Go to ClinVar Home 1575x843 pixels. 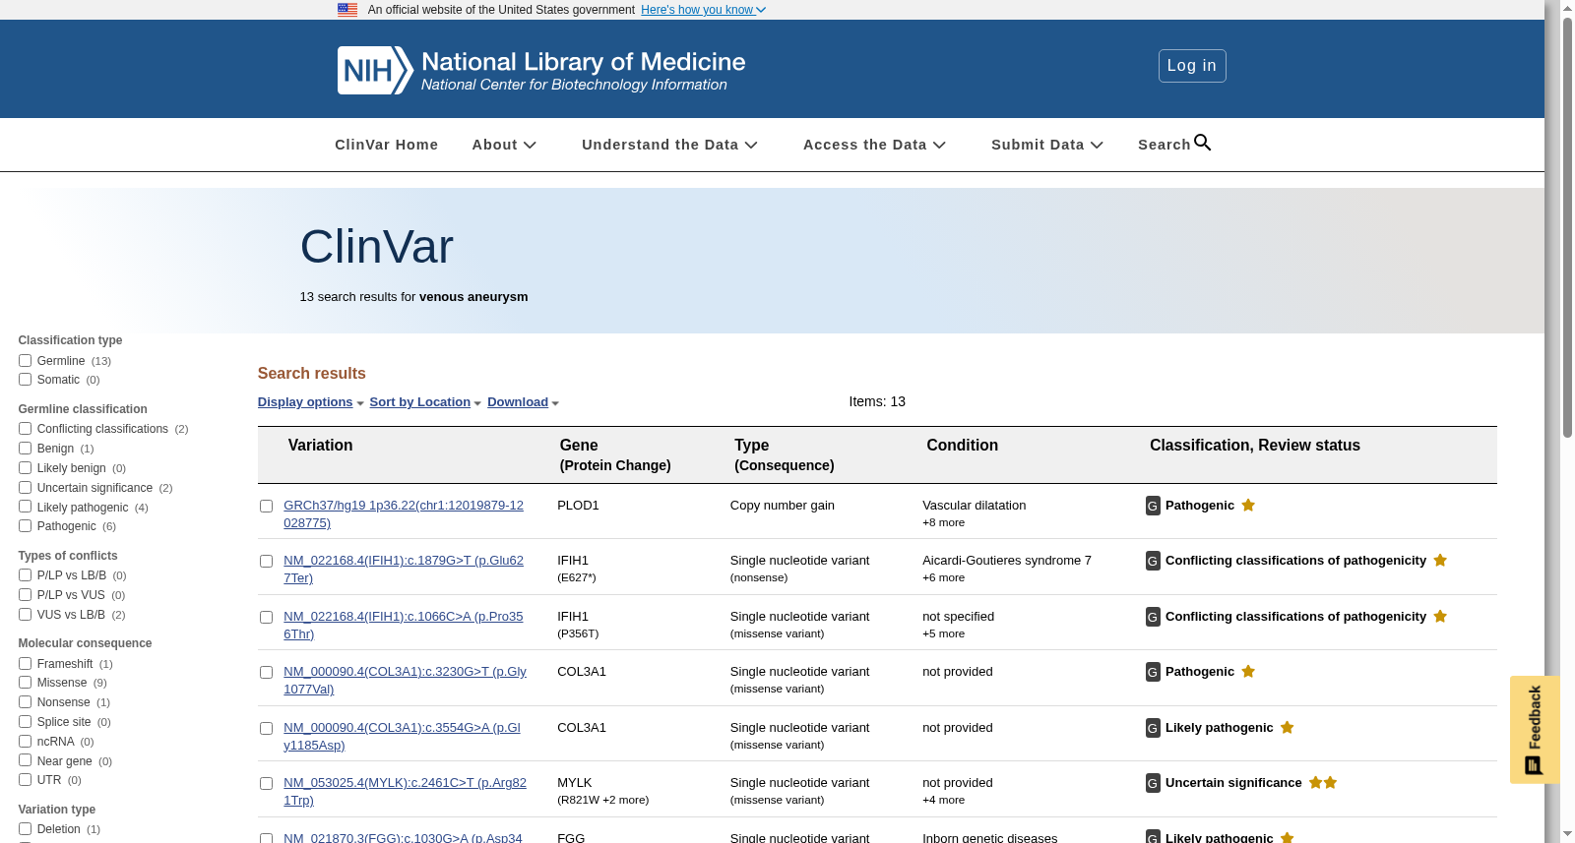point(386,145)
